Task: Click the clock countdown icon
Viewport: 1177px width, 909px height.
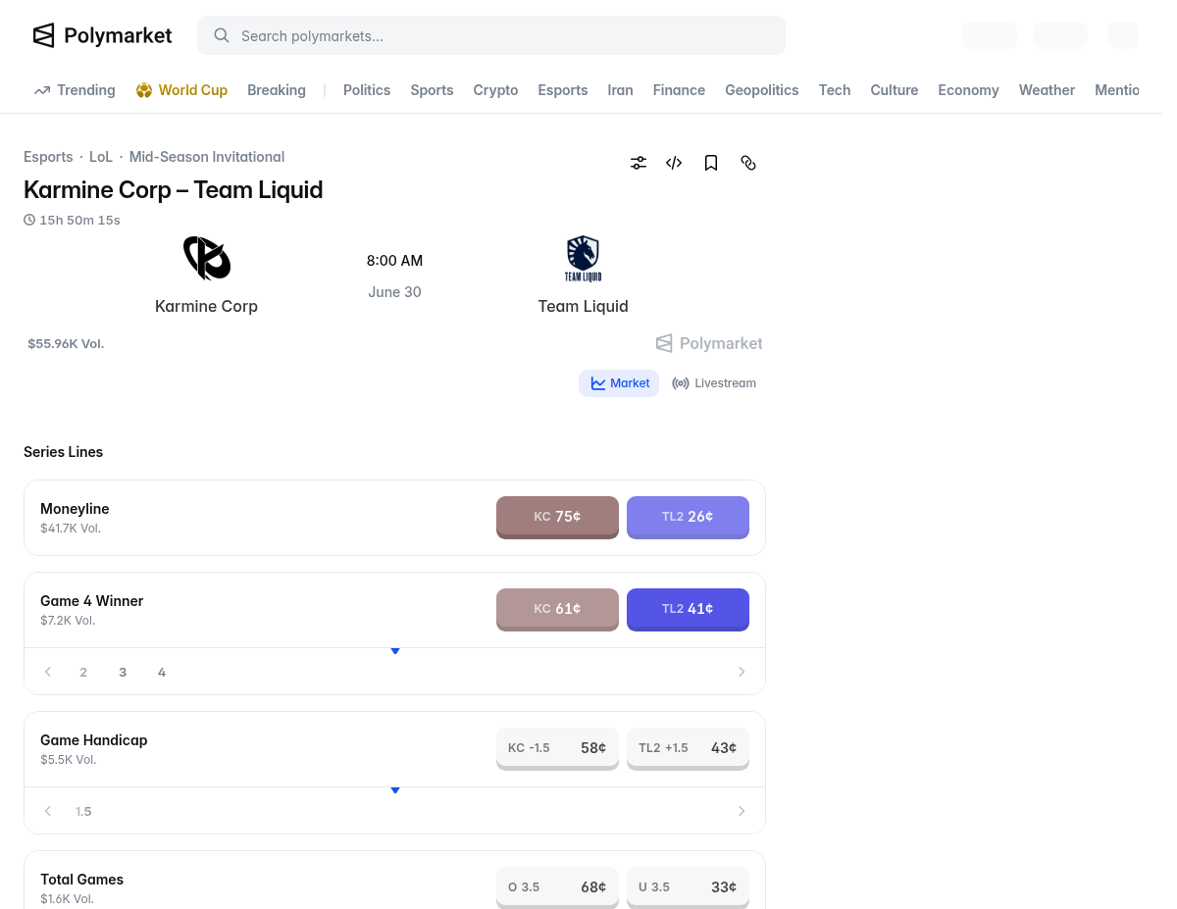Action: click(29, 220)
